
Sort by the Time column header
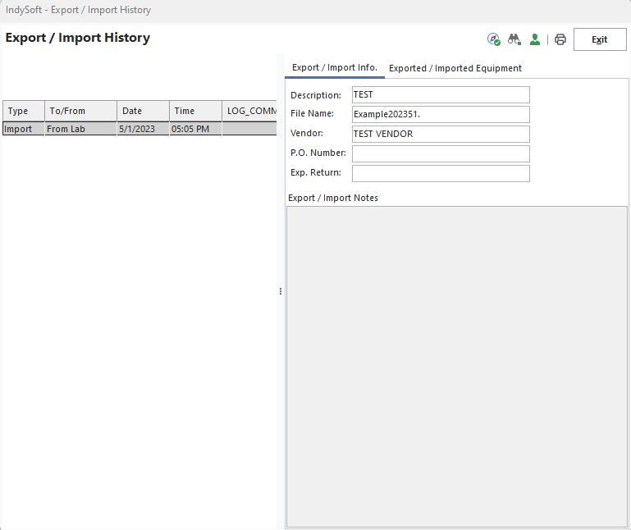click(195, 111)
